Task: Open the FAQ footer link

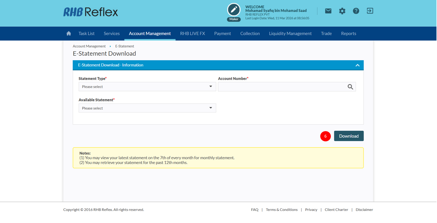Action: [x=255, y=210]
